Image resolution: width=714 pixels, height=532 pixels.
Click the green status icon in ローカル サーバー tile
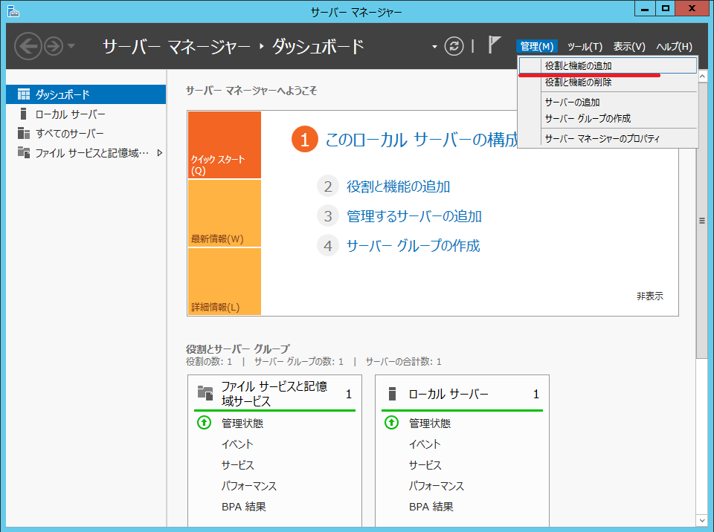click(x=391, y=423)
